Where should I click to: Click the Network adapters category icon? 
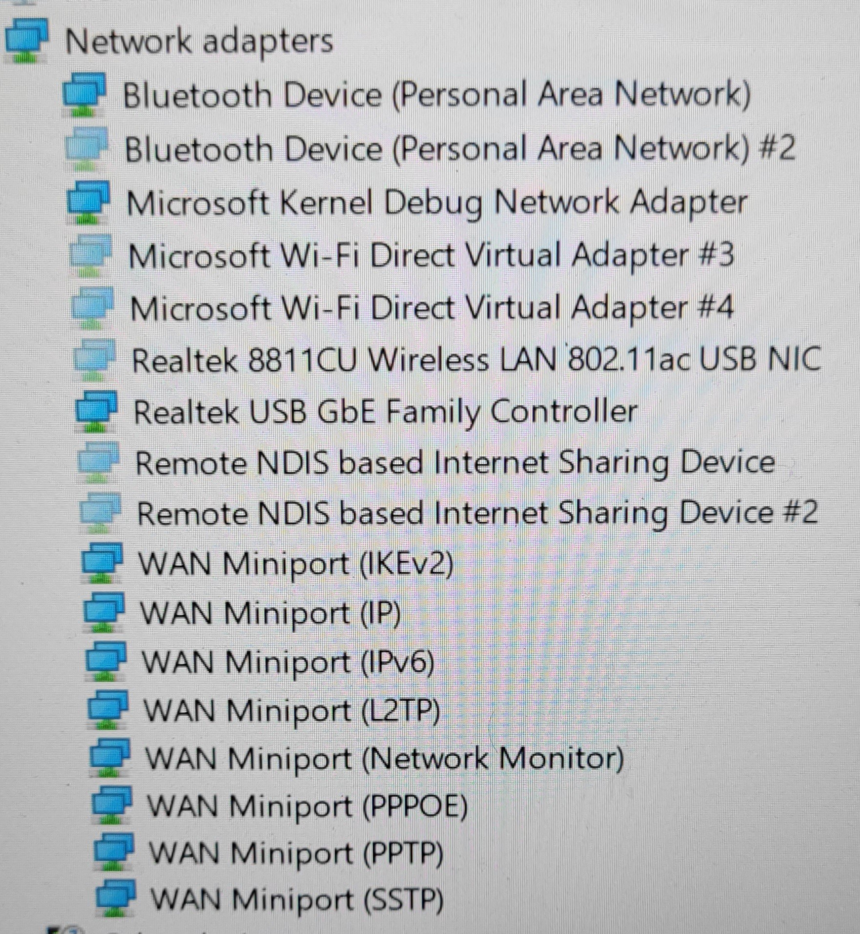[27, 41]
